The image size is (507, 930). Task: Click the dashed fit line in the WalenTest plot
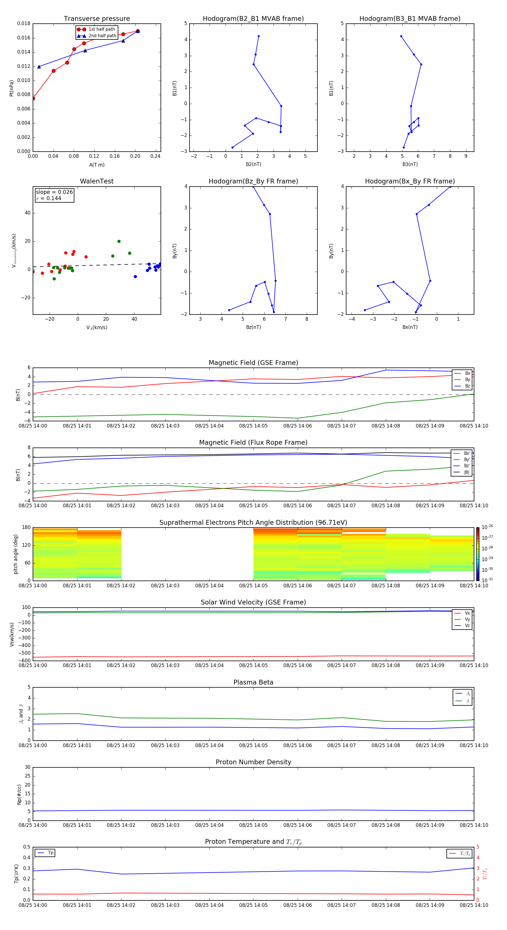pyautogui.click(x=97, y=265)
